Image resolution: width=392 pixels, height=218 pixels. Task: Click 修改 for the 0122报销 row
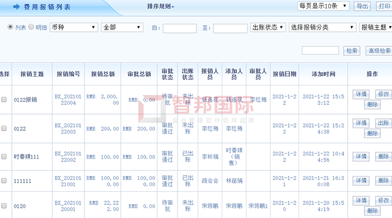(x=383, y=94)
